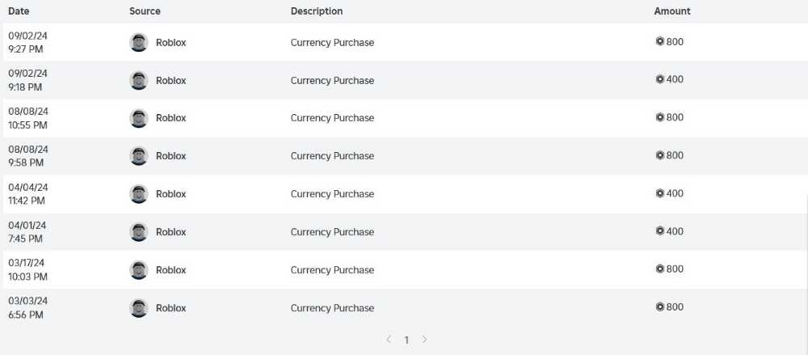This screenshot has width=808, height=355.
Task: Open Roblox source link in 11:42 PM row
Action: click(x=170, y=194)
